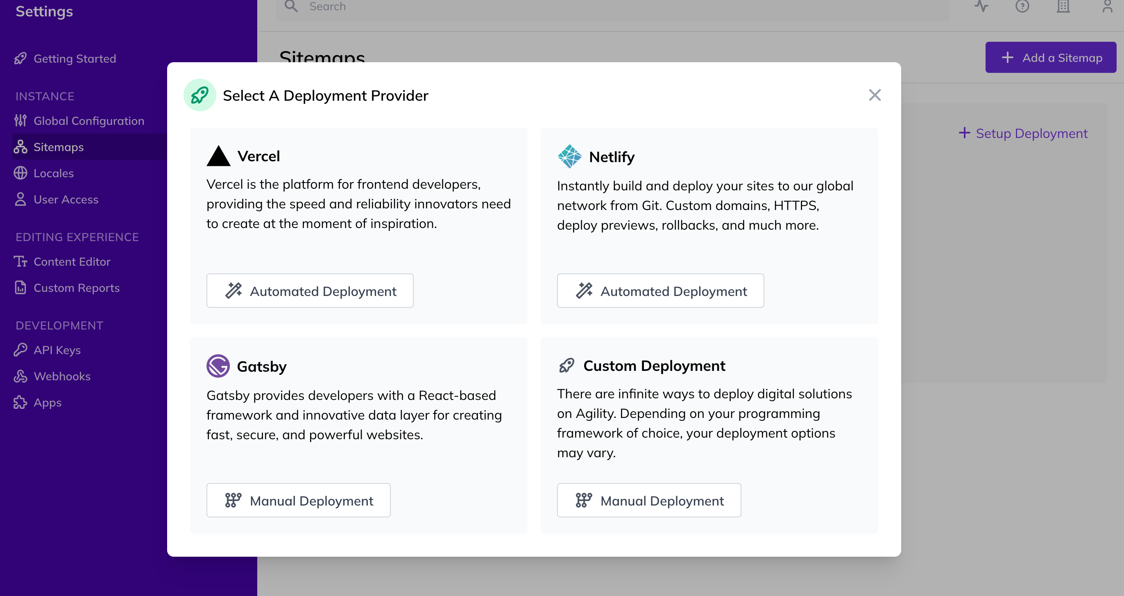Click the plus icon beside Setup Deployment
Screen dimensions: 1124x596
(964, 133)
